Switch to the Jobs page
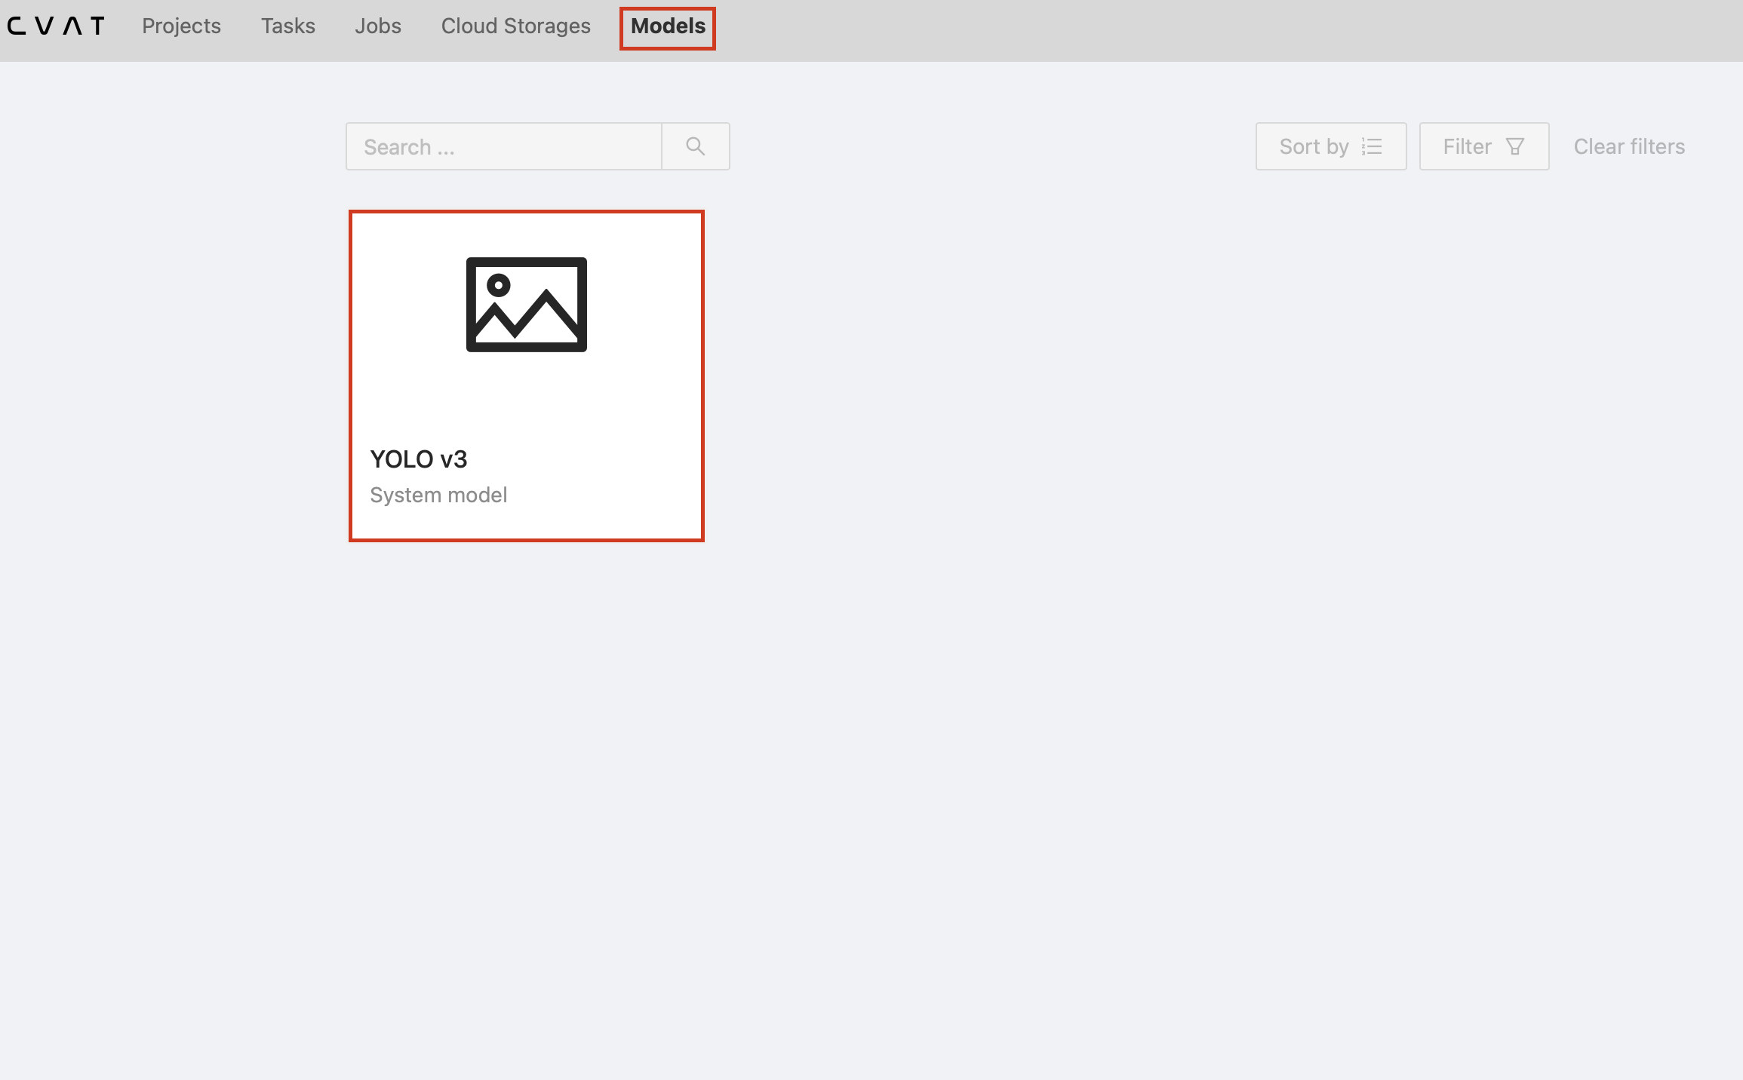 (x=377, y=26)
